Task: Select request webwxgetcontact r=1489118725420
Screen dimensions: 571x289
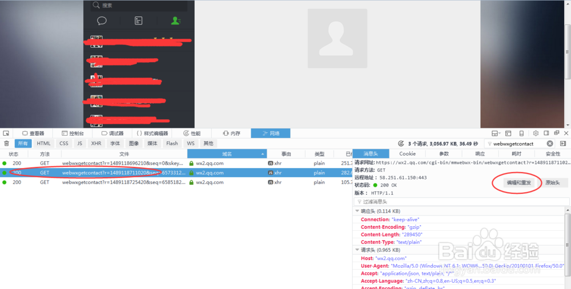Action: pos(176,182)
